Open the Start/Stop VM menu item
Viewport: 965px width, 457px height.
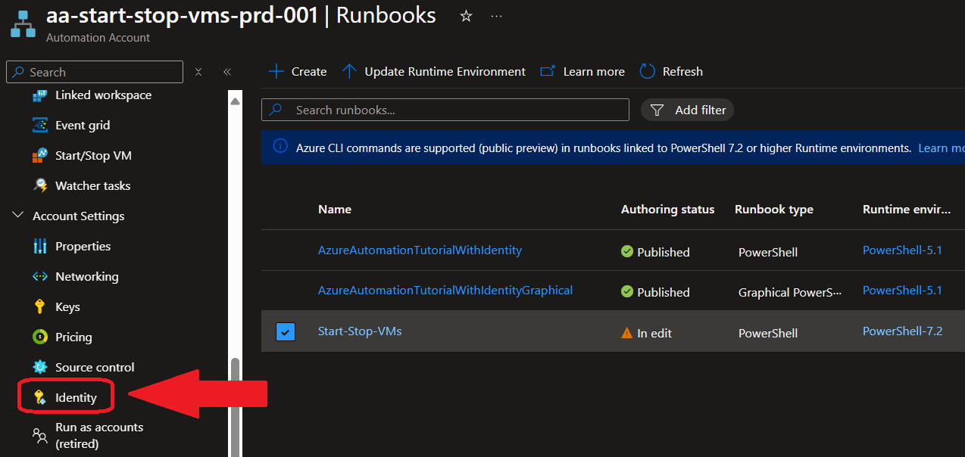click(93, 155)
